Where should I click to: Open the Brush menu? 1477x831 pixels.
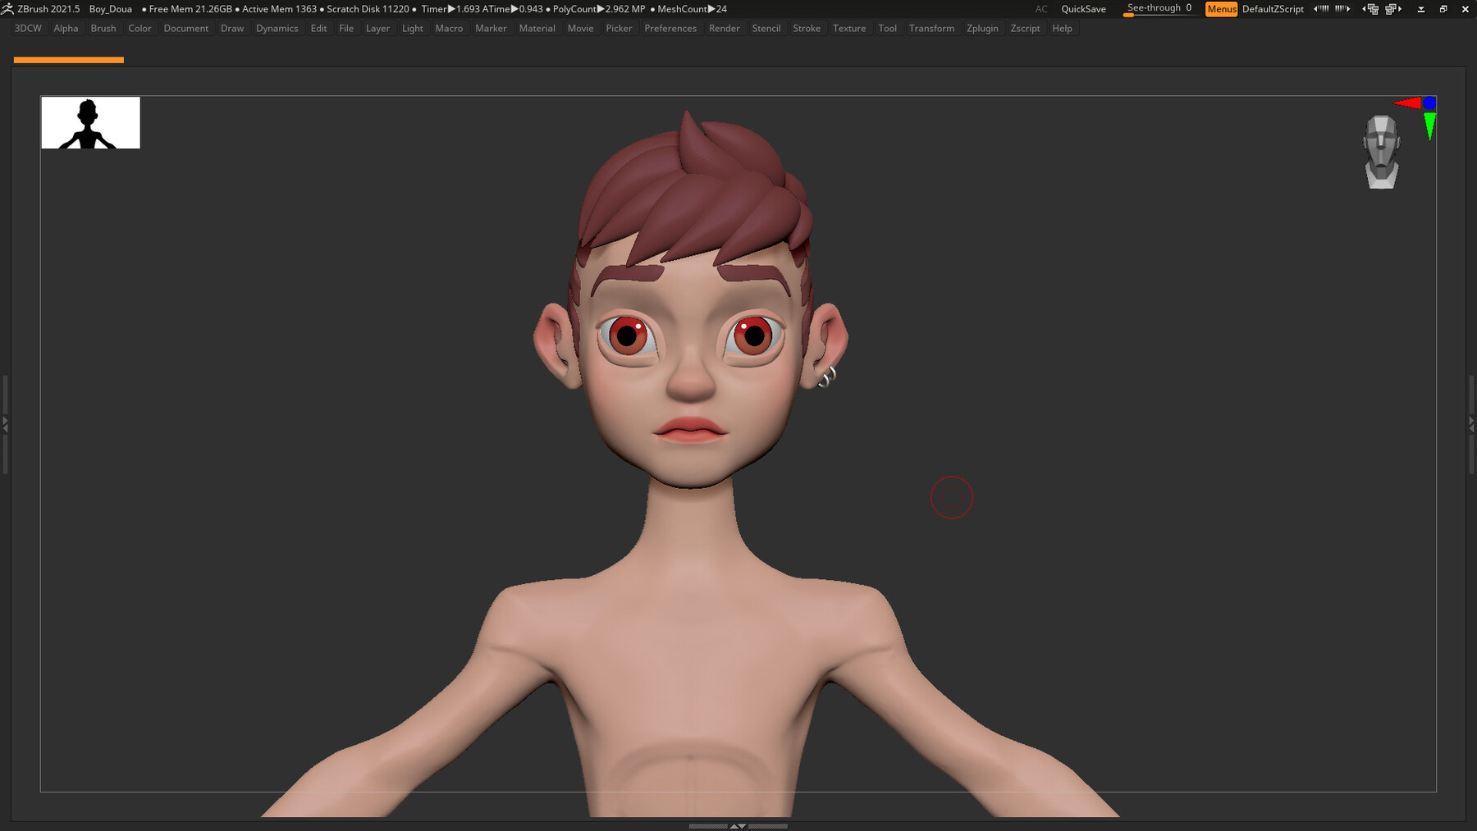[x=103, y=29]
